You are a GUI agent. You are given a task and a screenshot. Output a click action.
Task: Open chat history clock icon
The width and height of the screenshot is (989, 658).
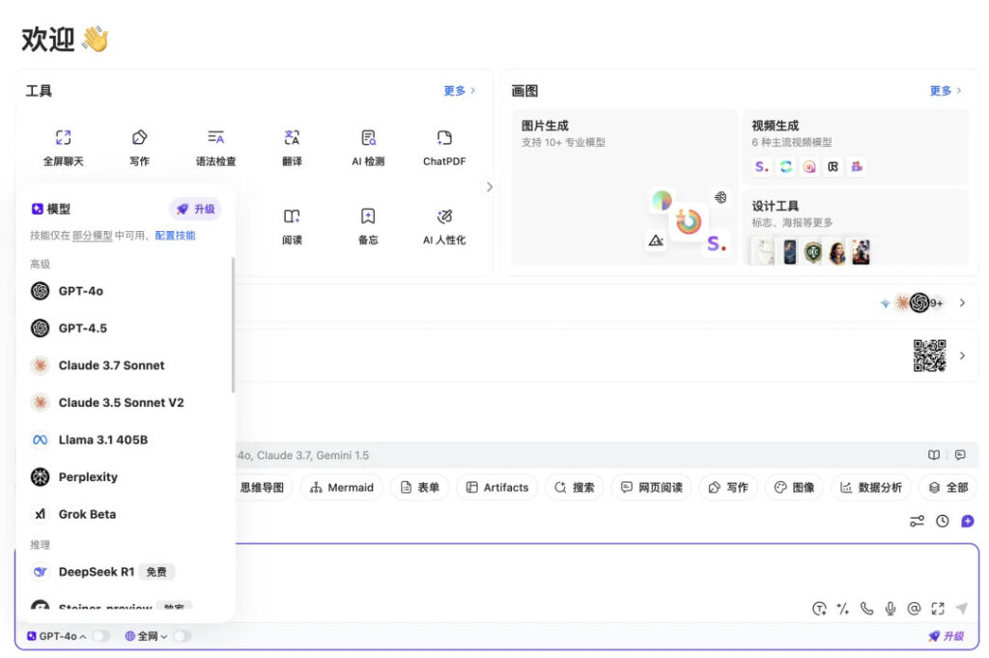click(943, 521)
